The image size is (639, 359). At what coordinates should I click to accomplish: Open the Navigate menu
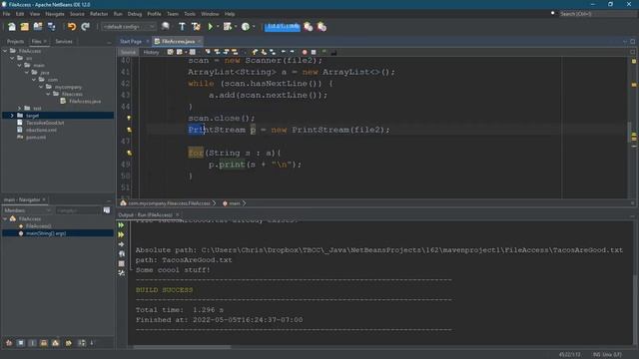(55, 14)
